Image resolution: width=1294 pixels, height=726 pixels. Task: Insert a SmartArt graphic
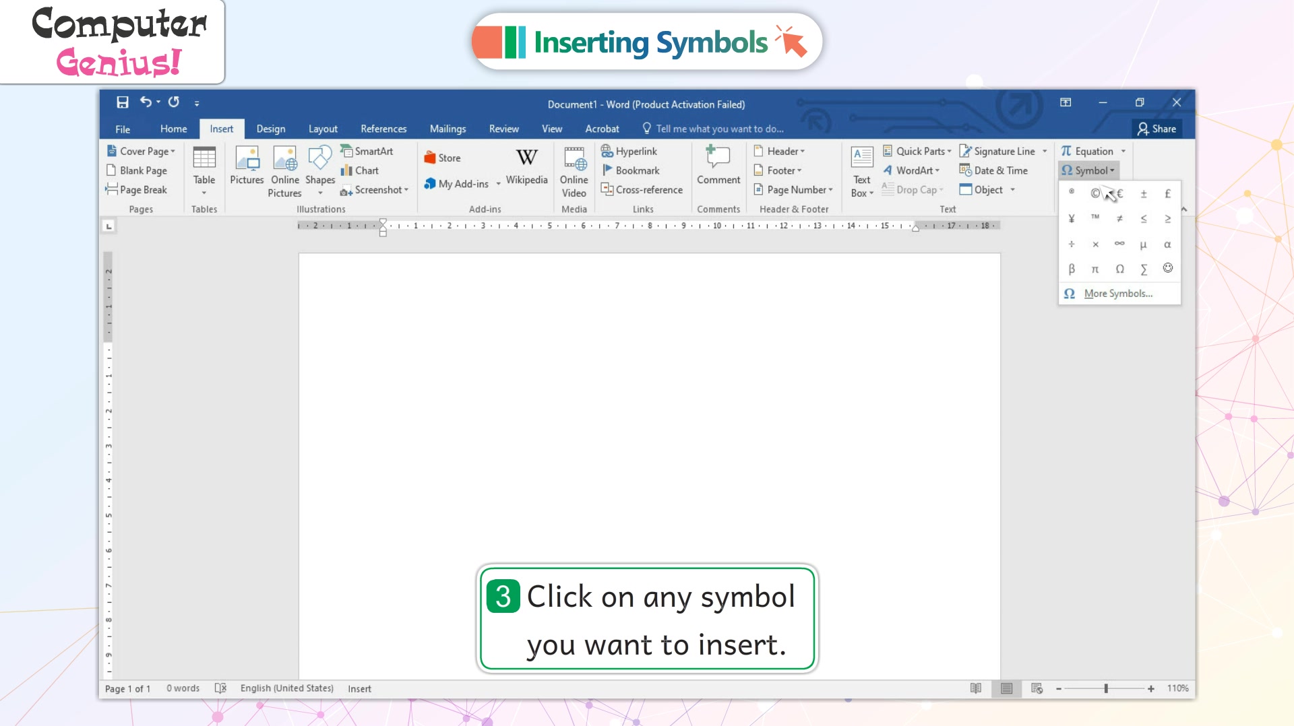pos(367,152)
